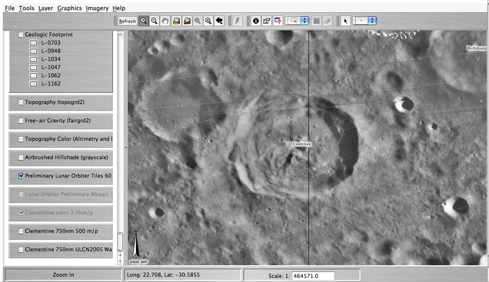489x282 pixels.
Task: Select the Zoom Out magnifier tool
Action: click(x=154, y=21)
